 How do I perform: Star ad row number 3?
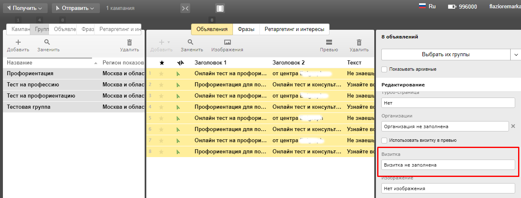[162, 96]
